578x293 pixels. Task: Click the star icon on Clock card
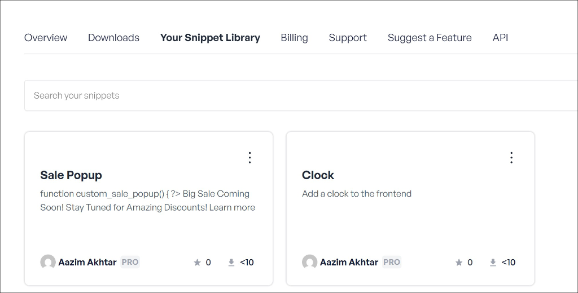point(459,263)
